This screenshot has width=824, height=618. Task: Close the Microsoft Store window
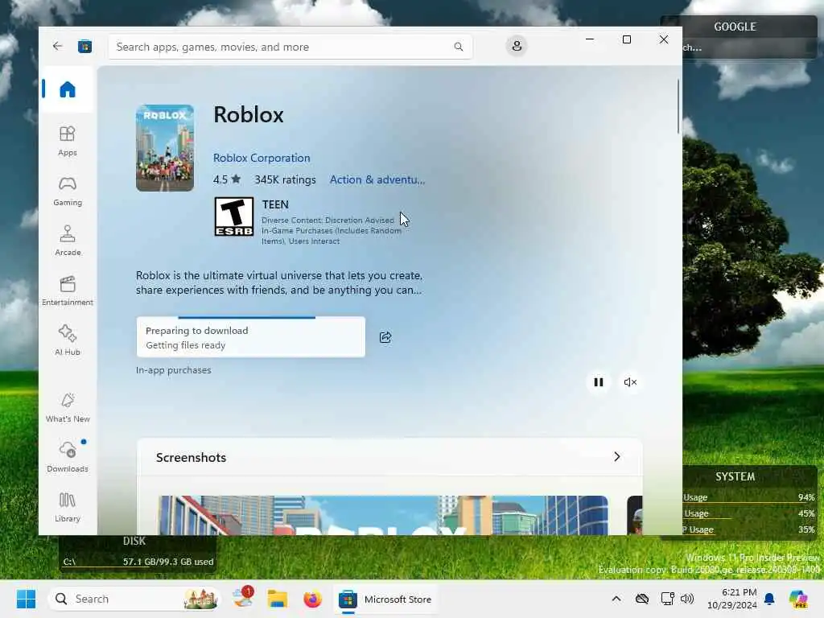tap(664, 39)
